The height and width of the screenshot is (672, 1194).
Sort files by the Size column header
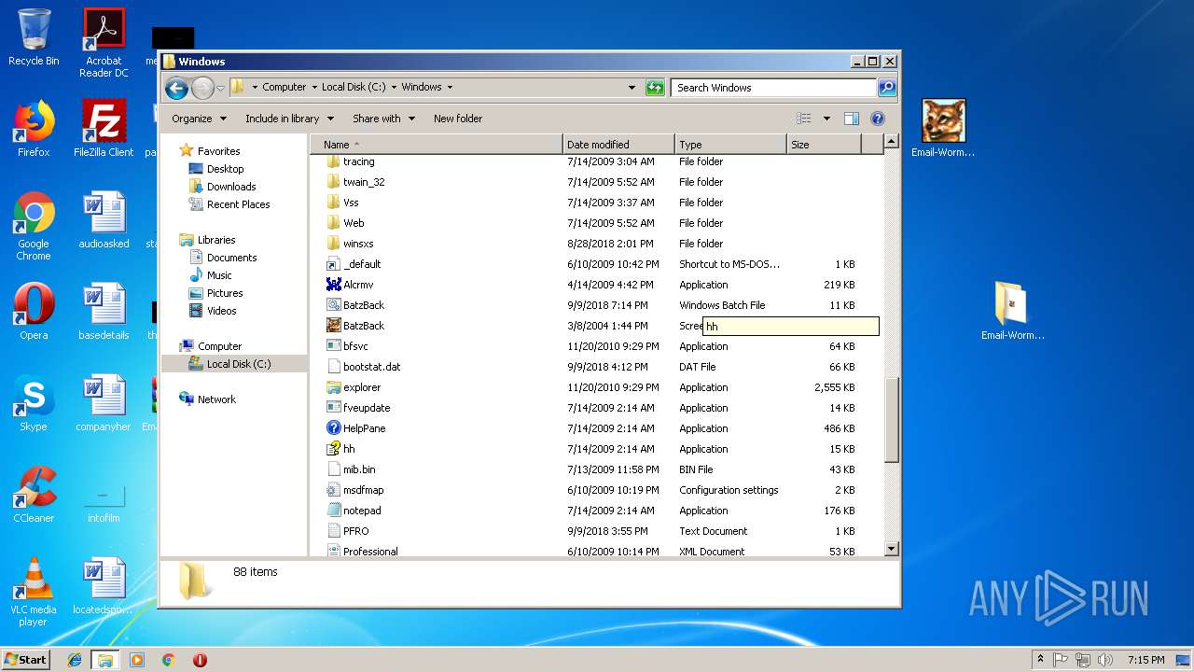(x=824, y=145)
